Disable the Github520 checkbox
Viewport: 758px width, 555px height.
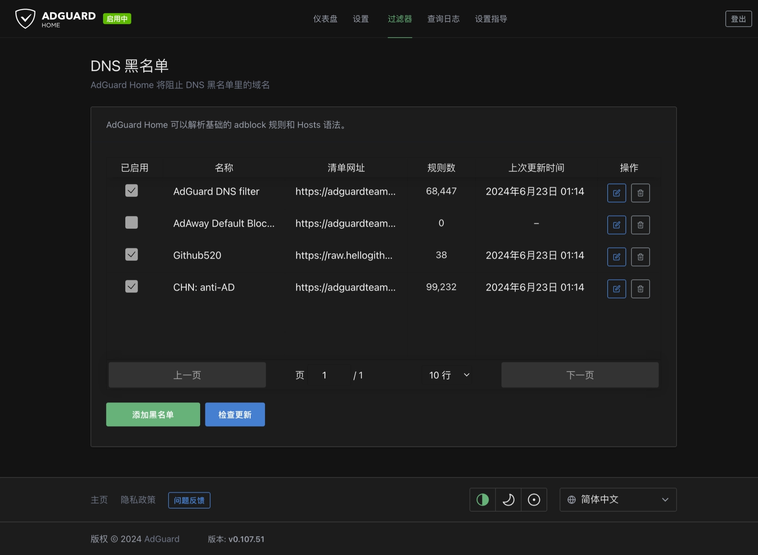[x=131, y=254]
